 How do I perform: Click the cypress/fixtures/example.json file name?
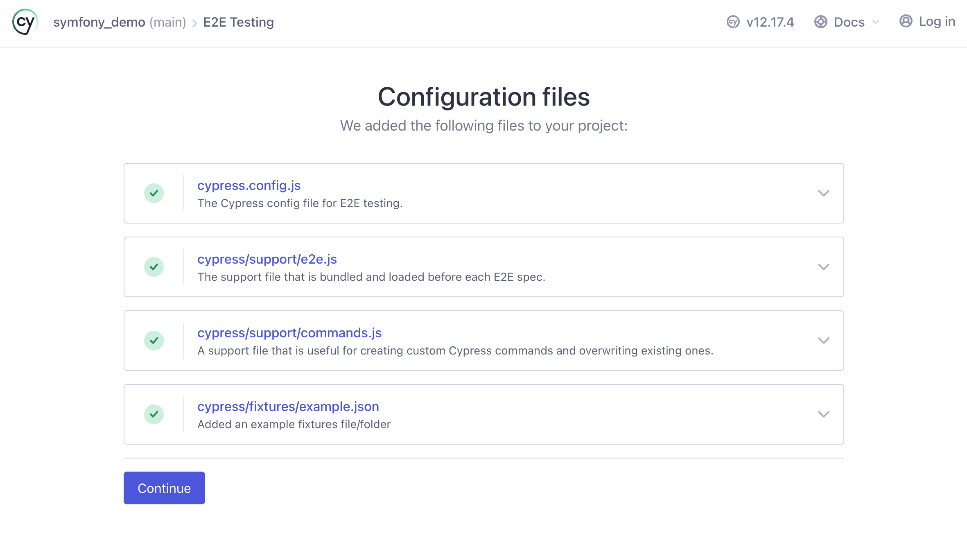pyautogui.click(x=288, y=407)
